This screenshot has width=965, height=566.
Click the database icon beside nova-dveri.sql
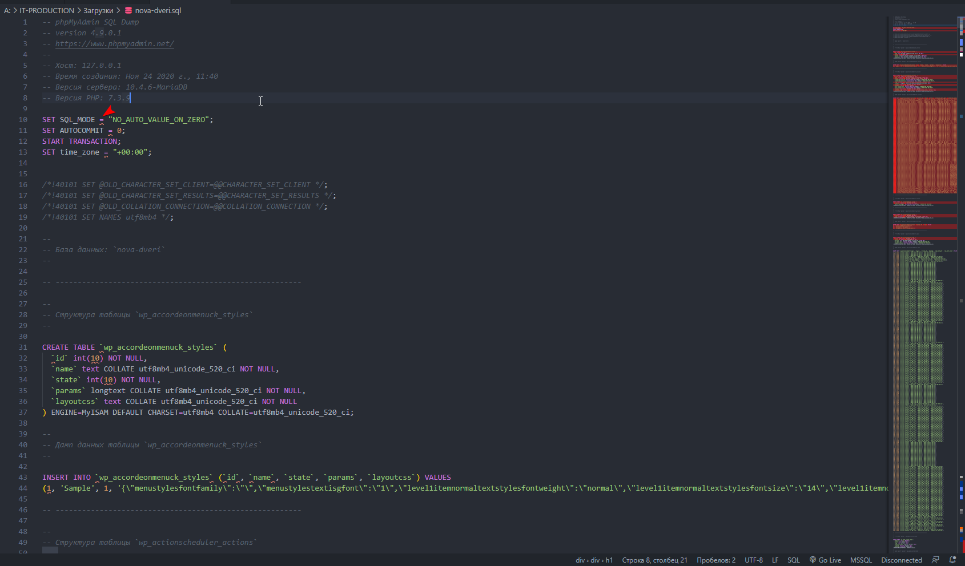pos(128,10)
